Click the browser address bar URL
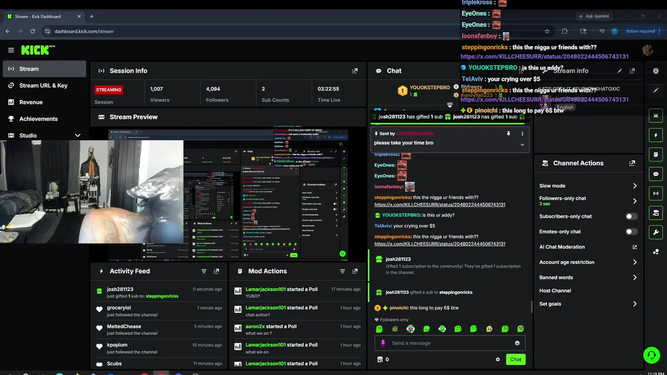The image size is (667, 375). [x=84, y=31]
